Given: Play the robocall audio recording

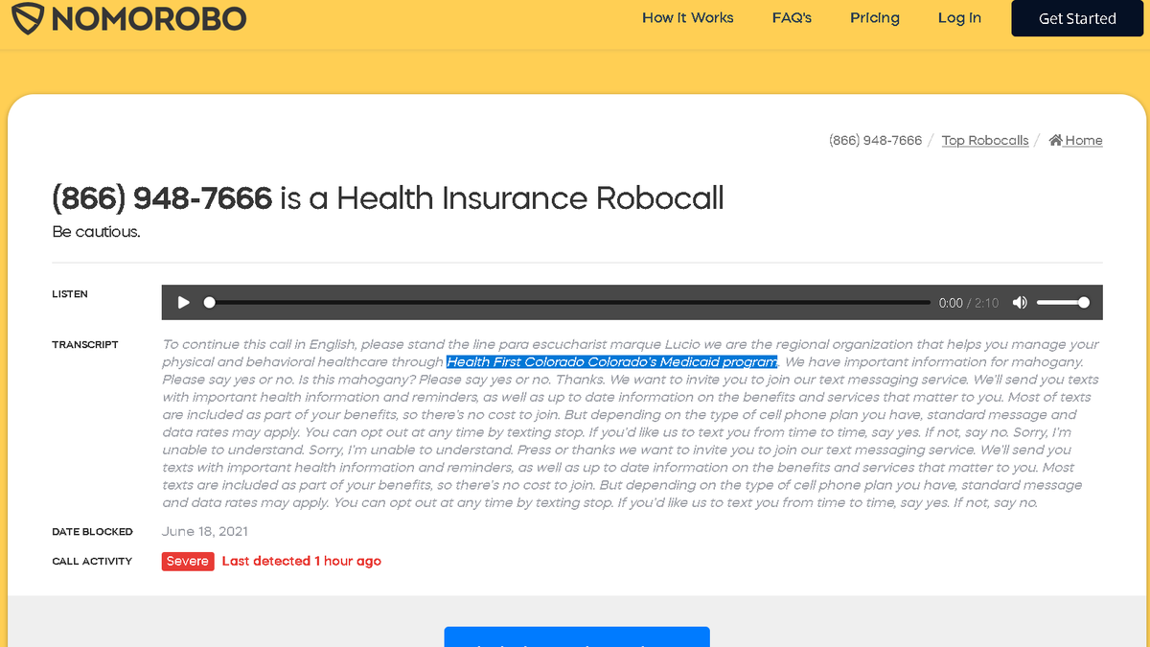Looking at the screenshot, I should click(x=183, y=302).
